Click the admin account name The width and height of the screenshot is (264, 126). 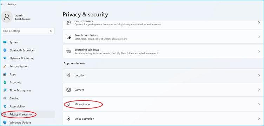tap(19, 15)
